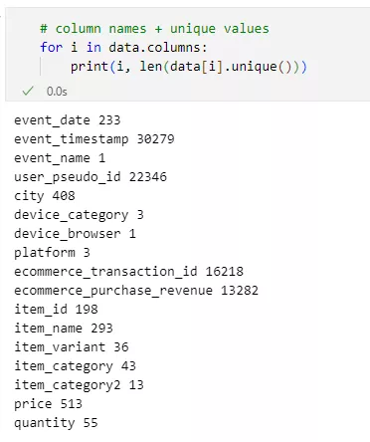Screen dimensions: 370x442
Task: Click the 'for' keyword in code
Action: pyautogui.click(x=51, y=48)
